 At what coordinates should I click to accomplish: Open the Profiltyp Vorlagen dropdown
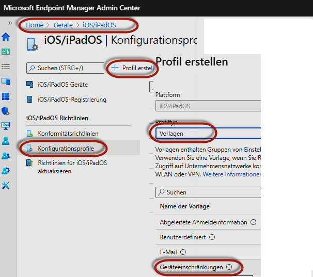tap(208, 133)
